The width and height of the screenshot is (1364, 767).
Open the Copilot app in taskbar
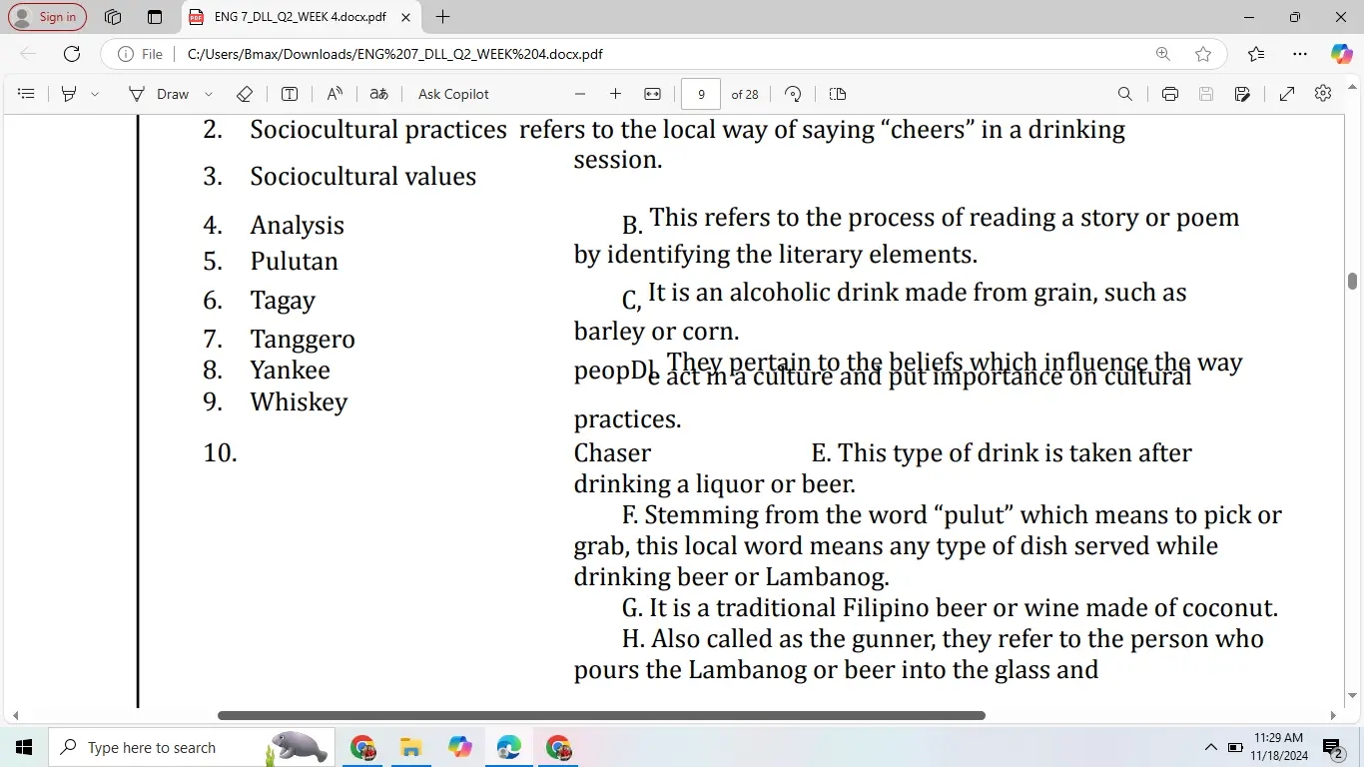(x=459, y=747)
